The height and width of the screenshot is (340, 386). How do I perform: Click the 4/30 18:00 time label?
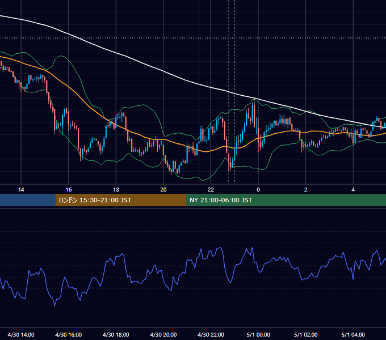116,334
